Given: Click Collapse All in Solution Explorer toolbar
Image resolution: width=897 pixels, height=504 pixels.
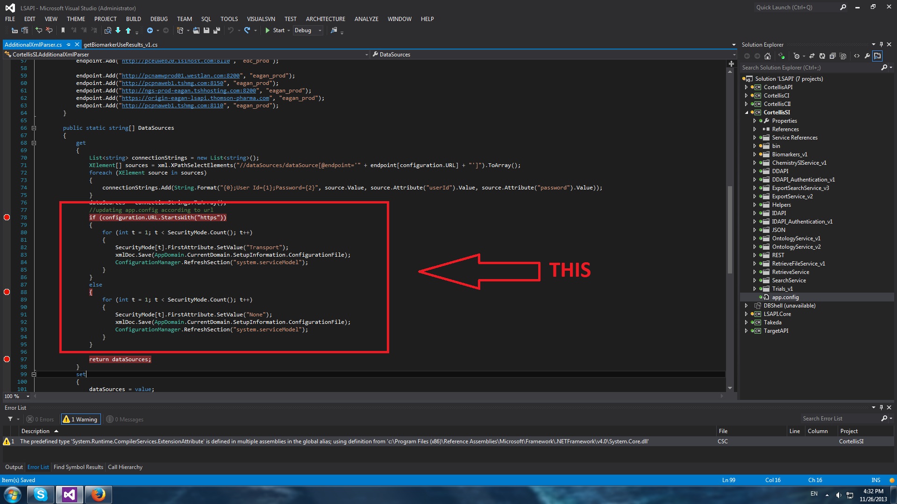Looking at the screenshot, I should [x=833, y=56].
